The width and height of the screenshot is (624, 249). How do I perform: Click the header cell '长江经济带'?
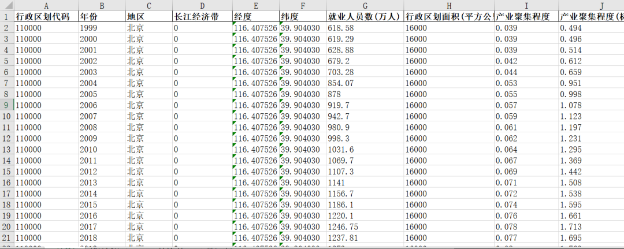tap(202, 17)
